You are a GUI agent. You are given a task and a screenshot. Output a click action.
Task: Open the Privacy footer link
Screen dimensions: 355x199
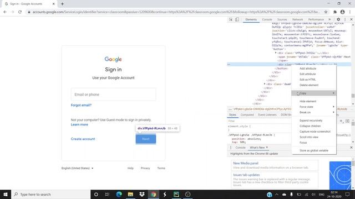pyautogui.click(x=145, y=168)
